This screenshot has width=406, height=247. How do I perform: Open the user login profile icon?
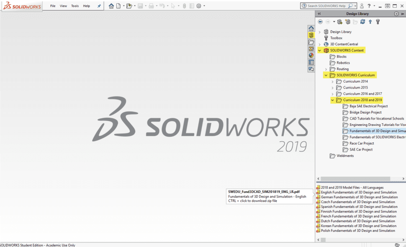point(362,6)
